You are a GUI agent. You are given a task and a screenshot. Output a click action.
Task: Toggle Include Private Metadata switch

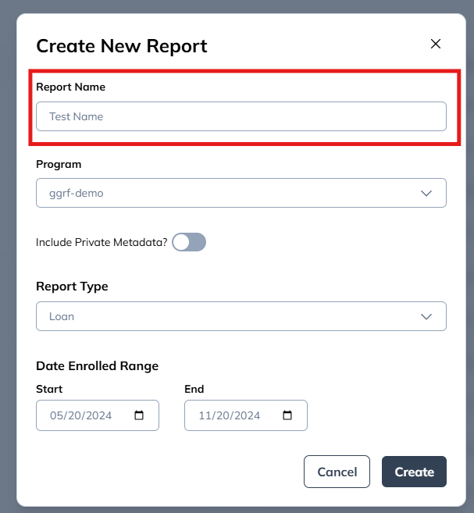coord(189,242)
